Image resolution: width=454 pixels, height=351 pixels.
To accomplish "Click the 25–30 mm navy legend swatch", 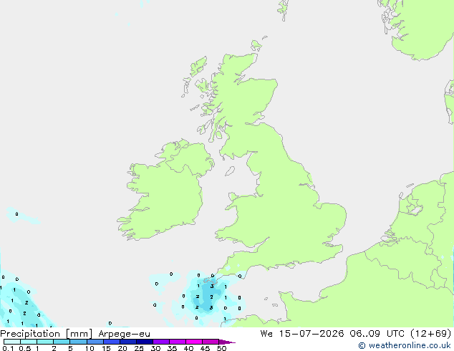I will click(x=144, y=342).
